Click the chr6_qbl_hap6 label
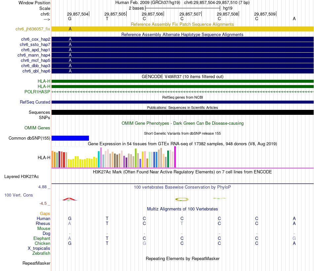 point(36,71)
